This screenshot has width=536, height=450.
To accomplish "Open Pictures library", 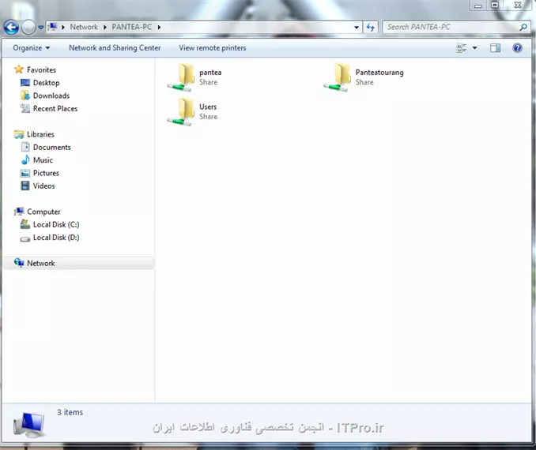I will pos(46,173).
